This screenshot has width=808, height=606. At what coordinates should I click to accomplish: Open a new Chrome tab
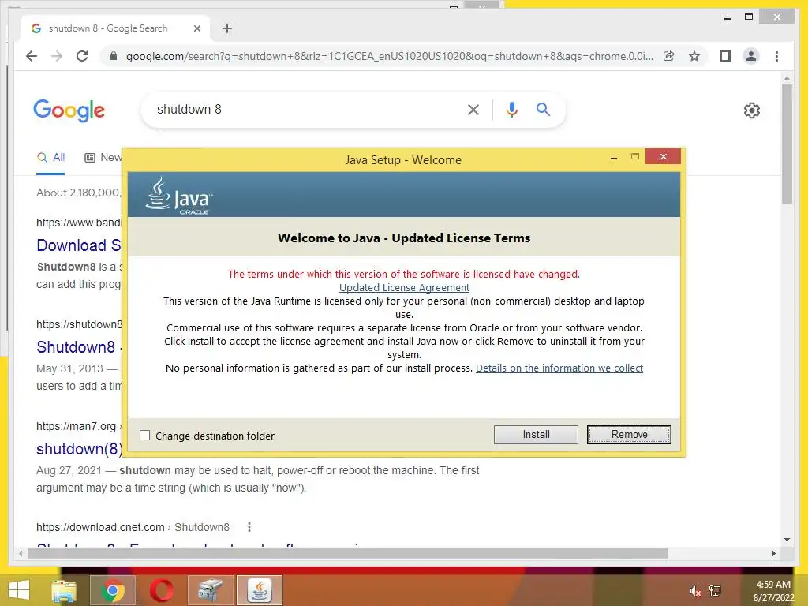226,28
